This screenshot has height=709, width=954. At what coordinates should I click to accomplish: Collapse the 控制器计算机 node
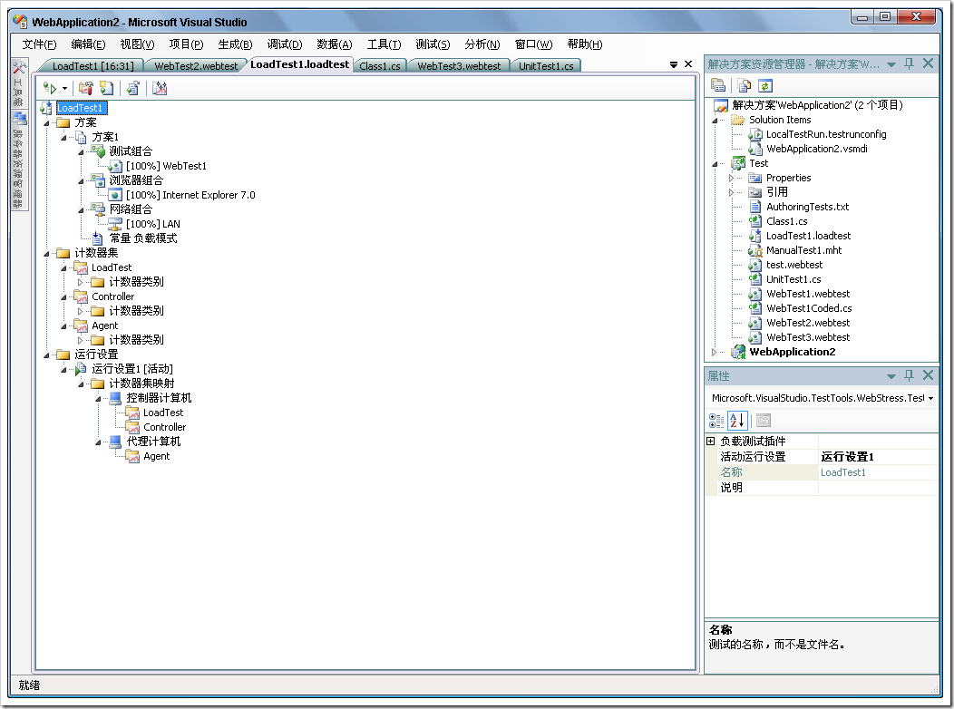98,399
